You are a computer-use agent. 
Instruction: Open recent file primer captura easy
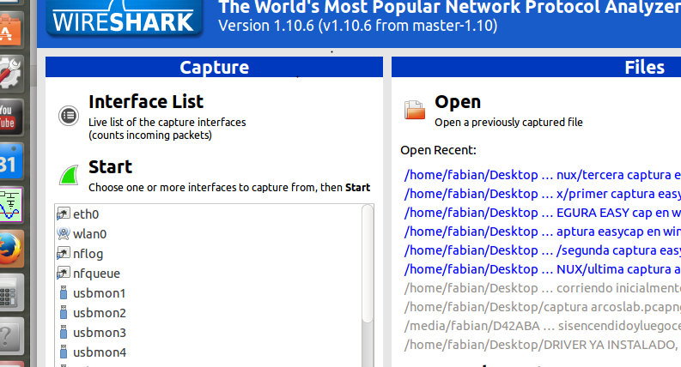point(543,194)
